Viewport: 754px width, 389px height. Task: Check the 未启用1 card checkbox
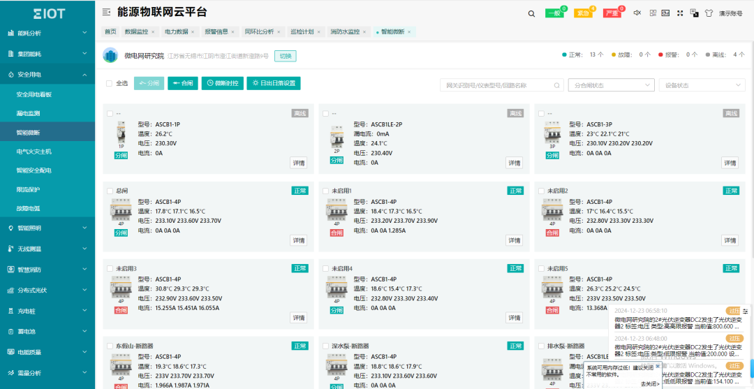325,191
